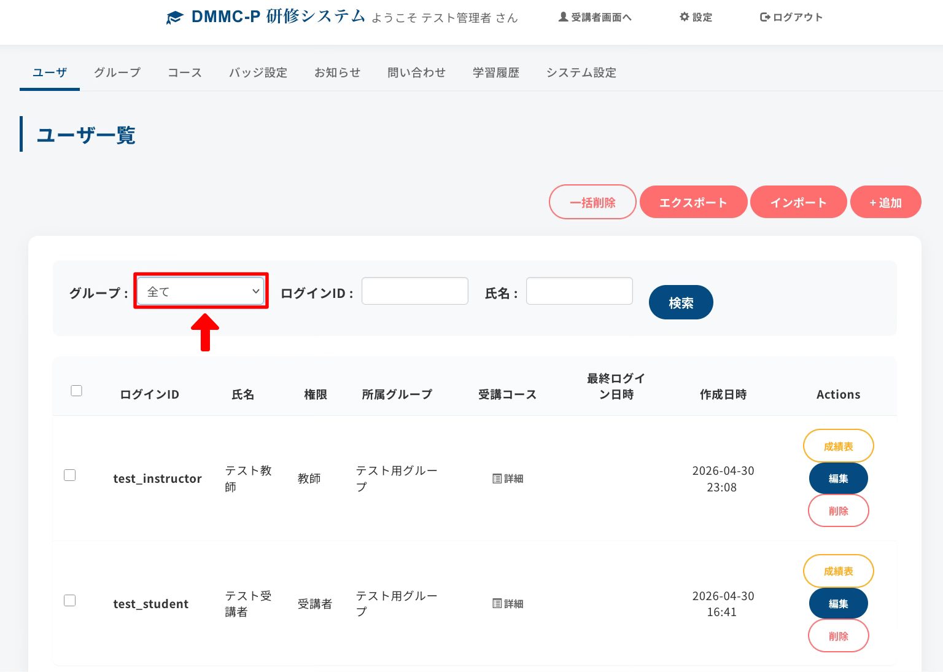Click the +追加 add user button
The width and height of the screenshot is (943, 672).
[x=885, y=202]
